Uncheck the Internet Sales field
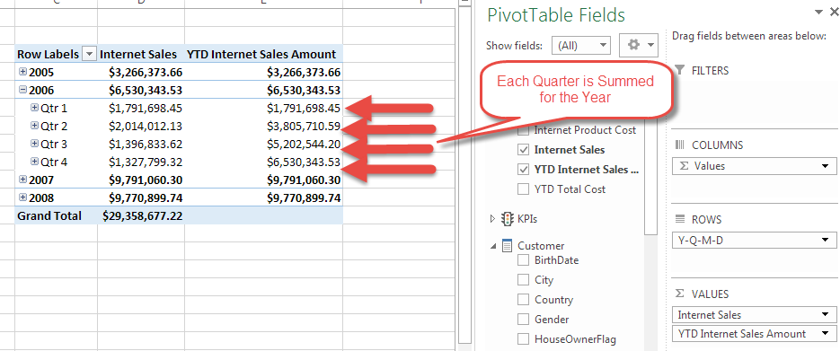840x351 pixels. click(524, 150)
